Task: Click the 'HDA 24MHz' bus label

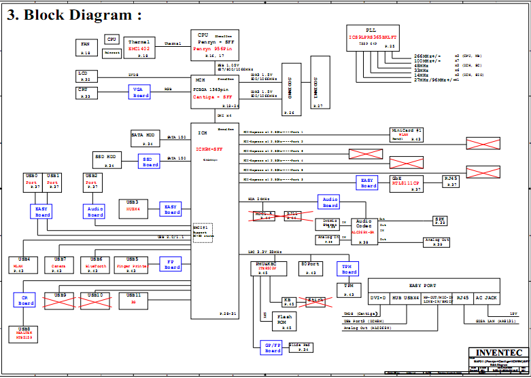Action: (x=259, y=199)
